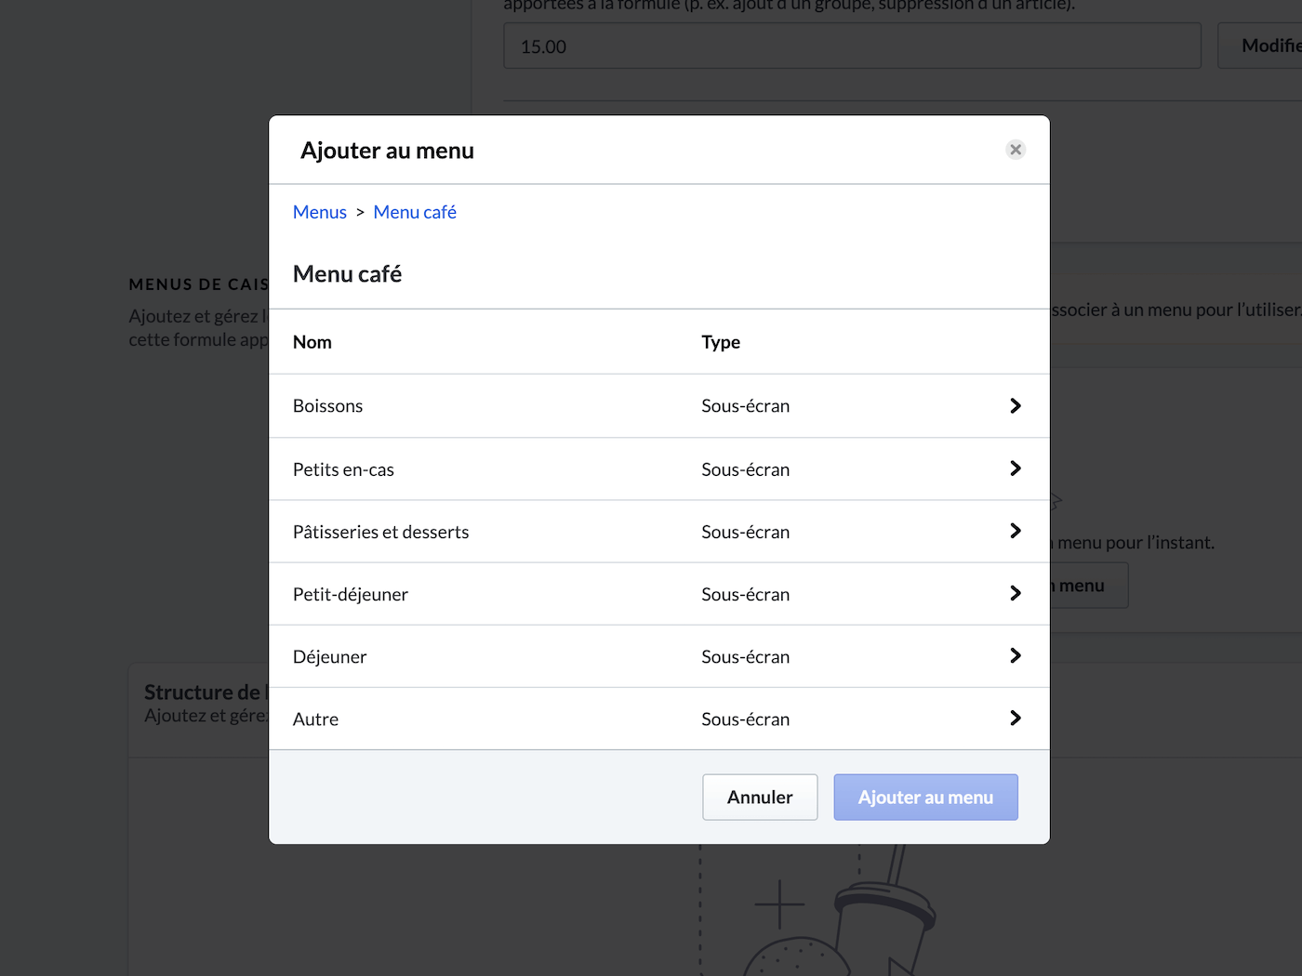This screenshot has width=1302, height=976.
Task: Click the Nom column header
Action: (x=312, y=342)
